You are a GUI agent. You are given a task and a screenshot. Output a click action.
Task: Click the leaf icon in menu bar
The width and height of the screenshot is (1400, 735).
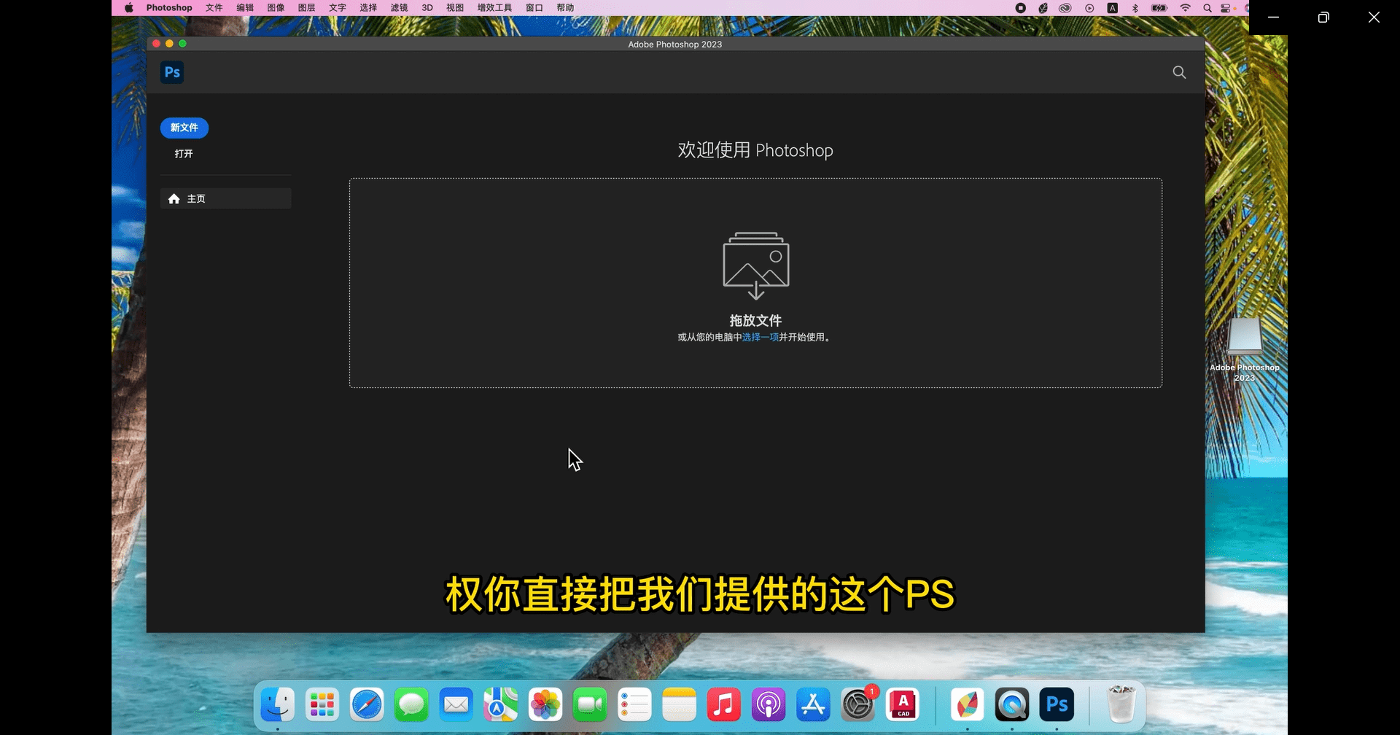(1043, 8)
